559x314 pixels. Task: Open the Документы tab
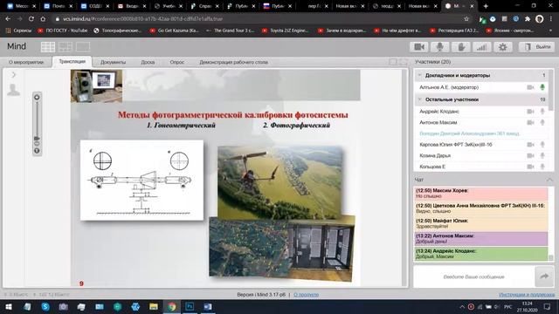point(113,62)
